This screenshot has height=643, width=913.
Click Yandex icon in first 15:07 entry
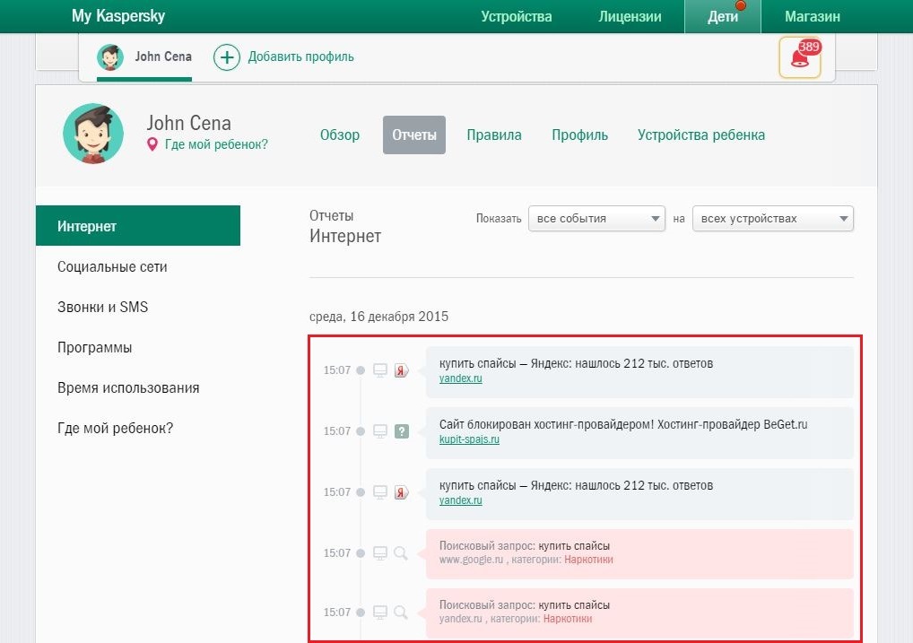[x=401, y=370]
